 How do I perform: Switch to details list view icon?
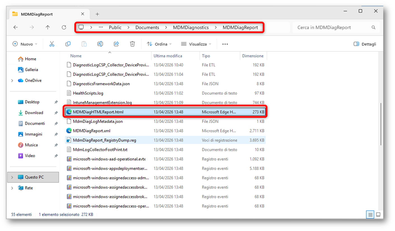point(370,214)
